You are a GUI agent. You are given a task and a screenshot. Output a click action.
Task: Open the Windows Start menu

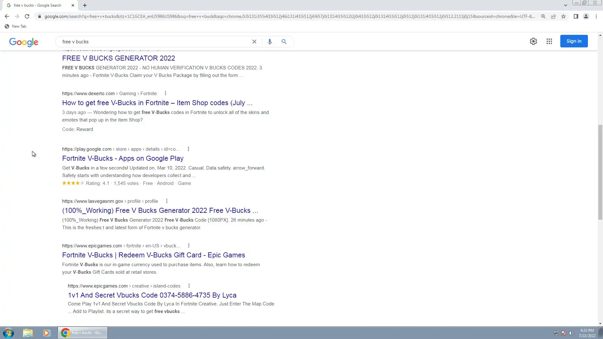pyautogui.click(x=8, y=333)
